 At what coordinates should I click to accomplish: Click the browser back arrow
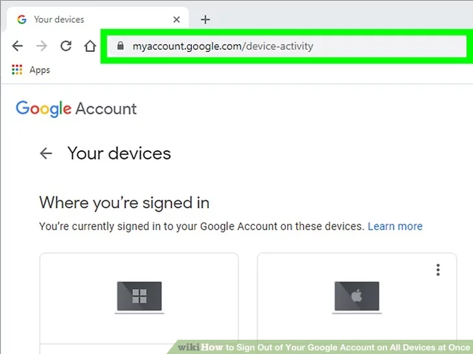coord(18,46)
